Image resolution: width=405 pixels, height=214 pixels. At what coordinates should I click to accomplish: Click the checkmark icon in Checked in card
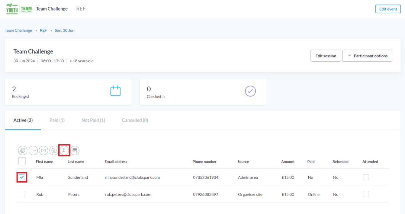point(250,91)
